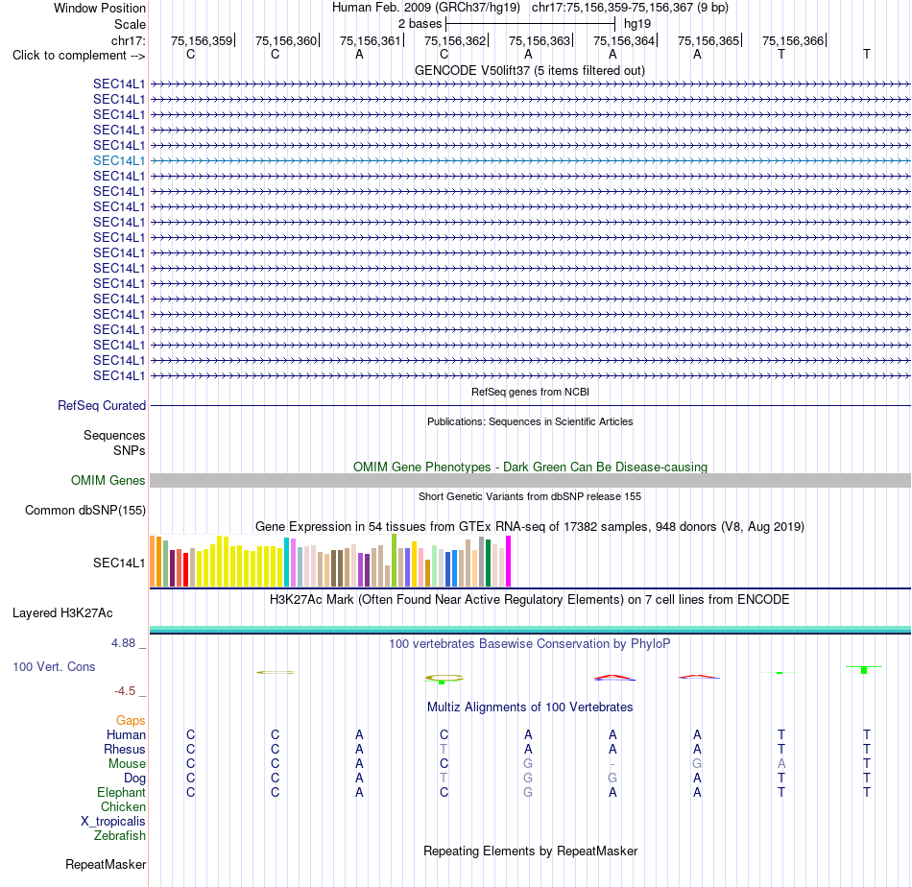Click the chr17: ruler label
The width and height of the screenshot is (912, 887).
coord(128,40)
